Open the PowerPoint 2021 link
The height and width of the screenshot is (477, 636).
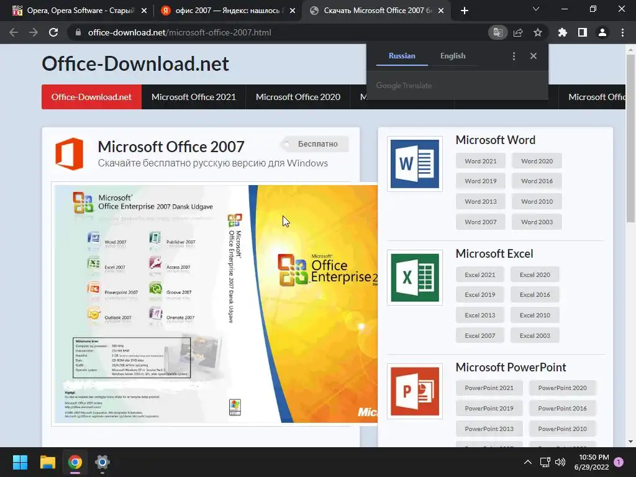489,388
